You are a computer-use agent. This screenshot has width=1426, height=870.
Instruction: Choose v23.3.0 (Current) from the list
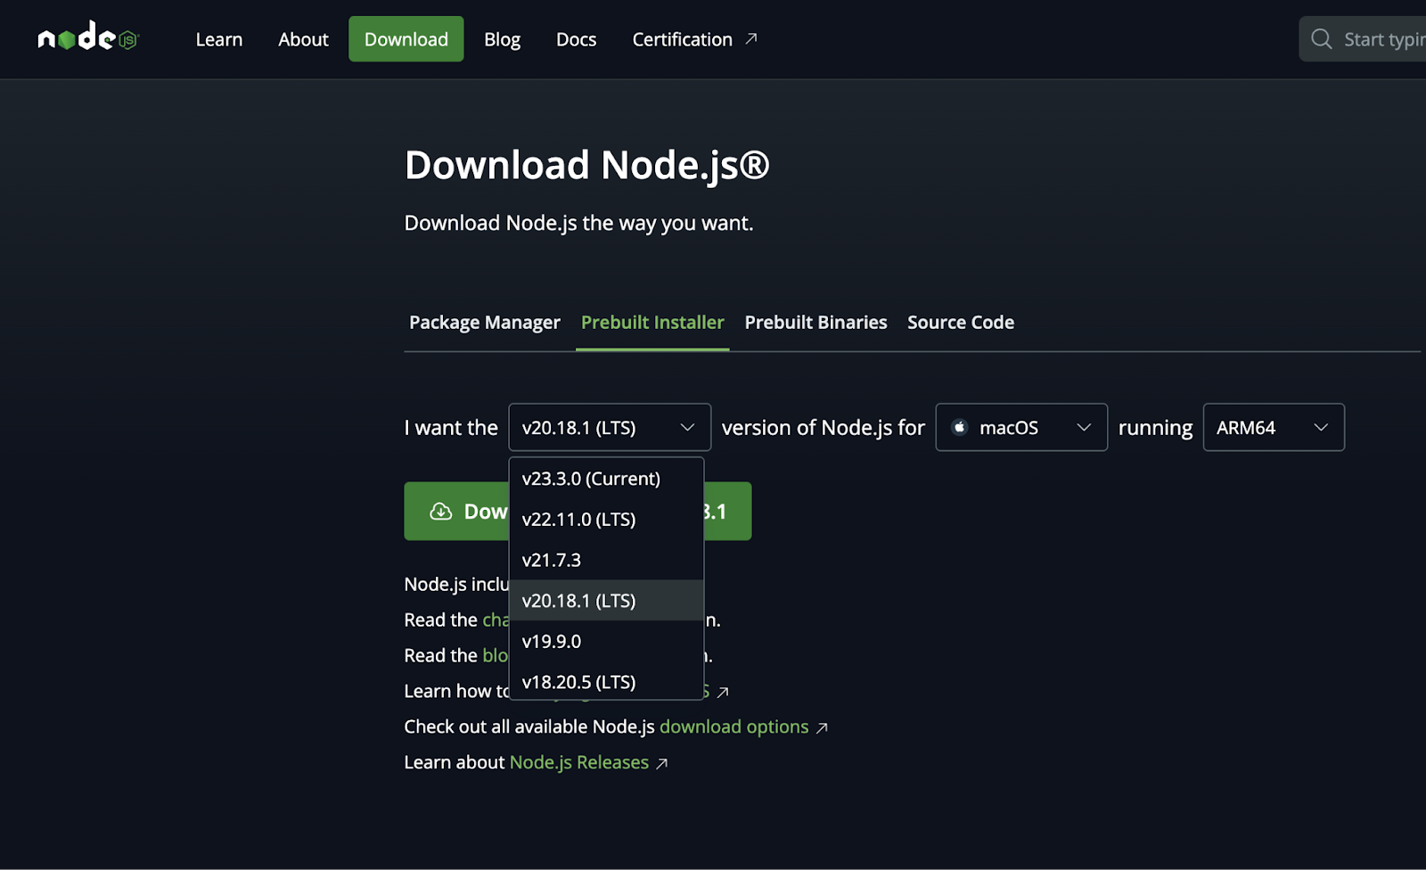click(606, 479)
